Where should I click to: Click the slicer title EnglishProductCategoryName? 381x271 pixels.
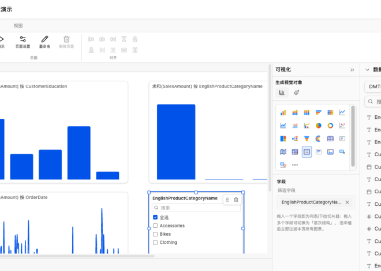pos(185,198)
